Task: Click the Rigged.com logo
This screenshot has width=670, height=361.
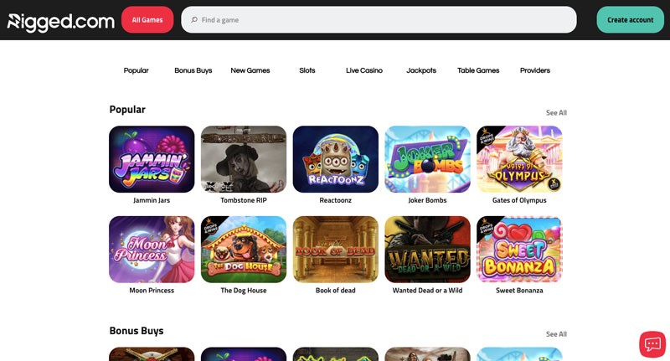Action: click(x=61, y=22)
